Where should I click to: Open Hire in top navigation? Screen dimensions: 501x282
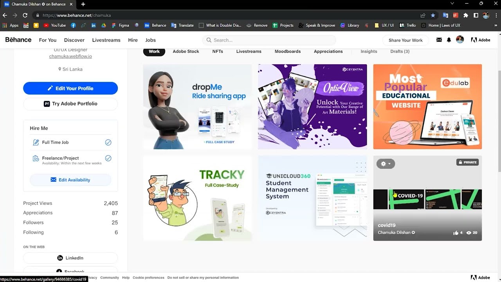pos(133,40)
